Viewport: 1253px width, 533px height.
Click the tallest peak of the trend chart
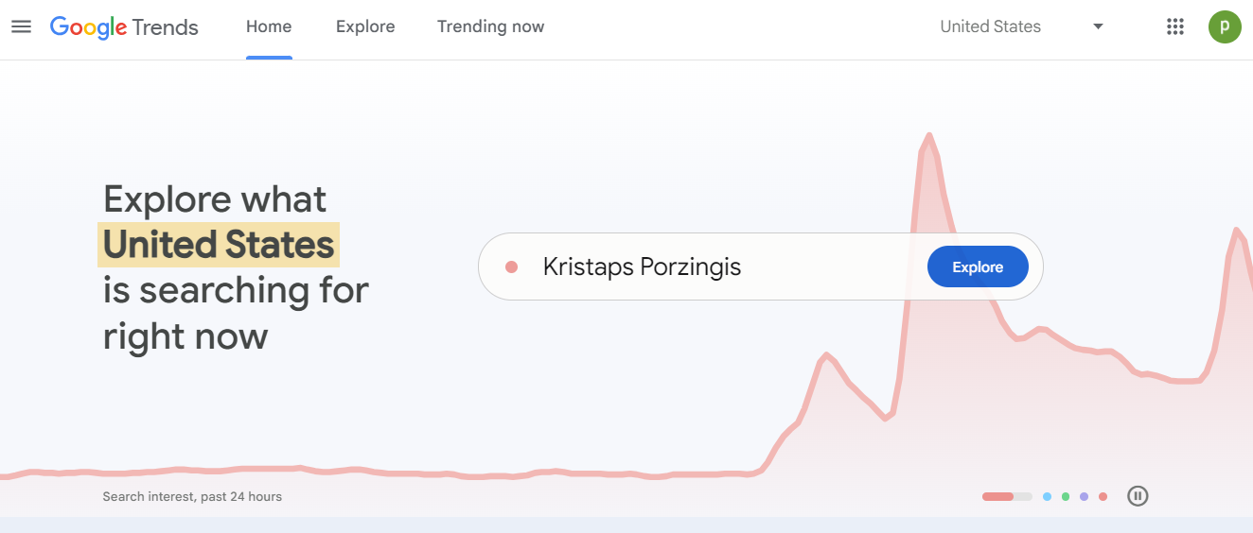point(928,137)
